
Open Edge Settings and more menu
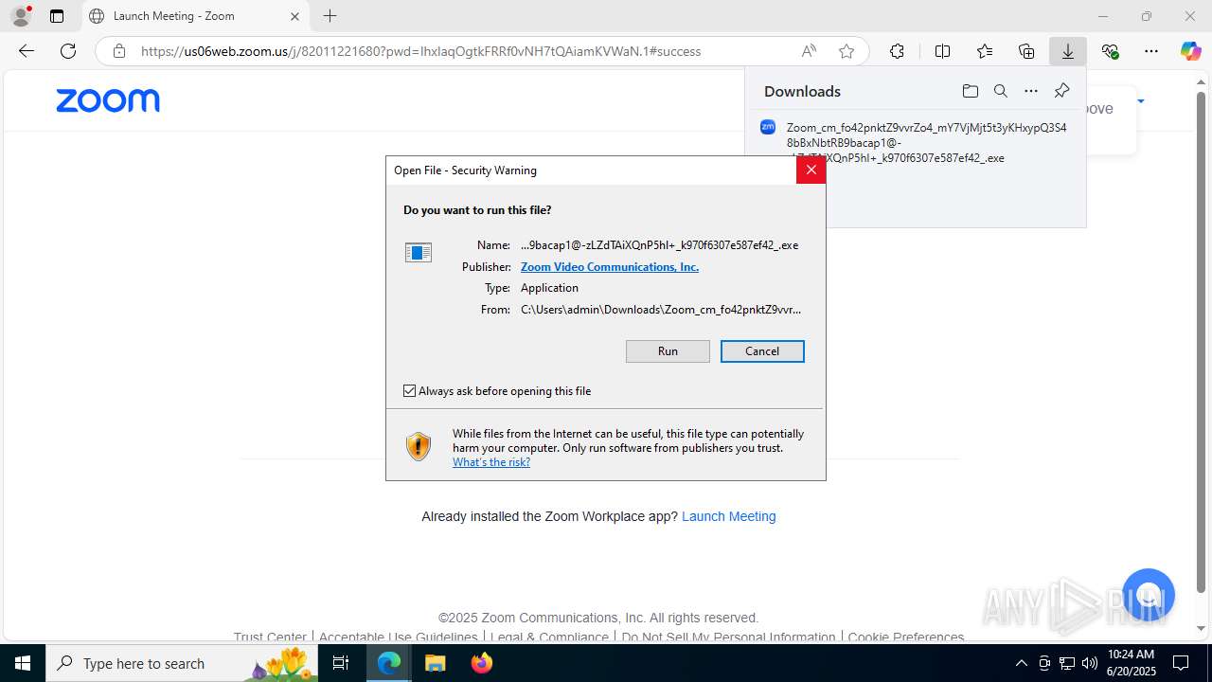click(1151, 51)
